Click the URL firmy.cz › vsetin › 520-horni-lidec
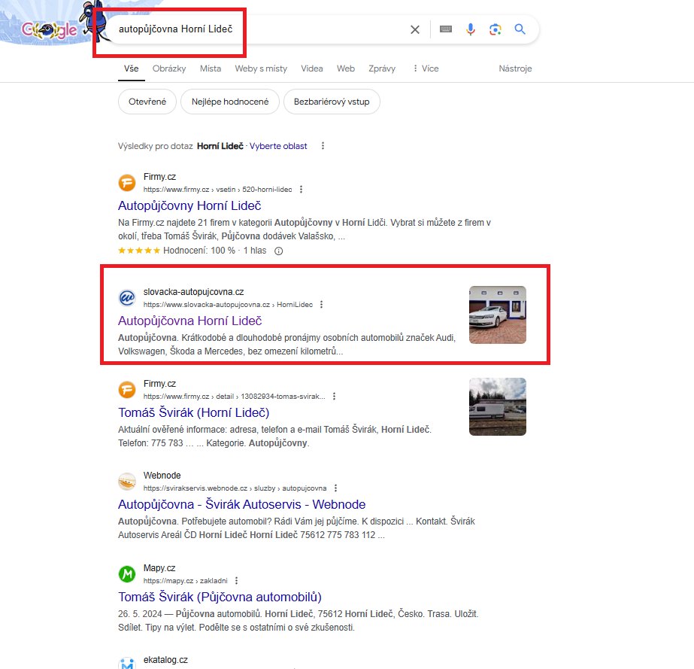This screenshot has height=669, width=694. [x=217, y=190]
